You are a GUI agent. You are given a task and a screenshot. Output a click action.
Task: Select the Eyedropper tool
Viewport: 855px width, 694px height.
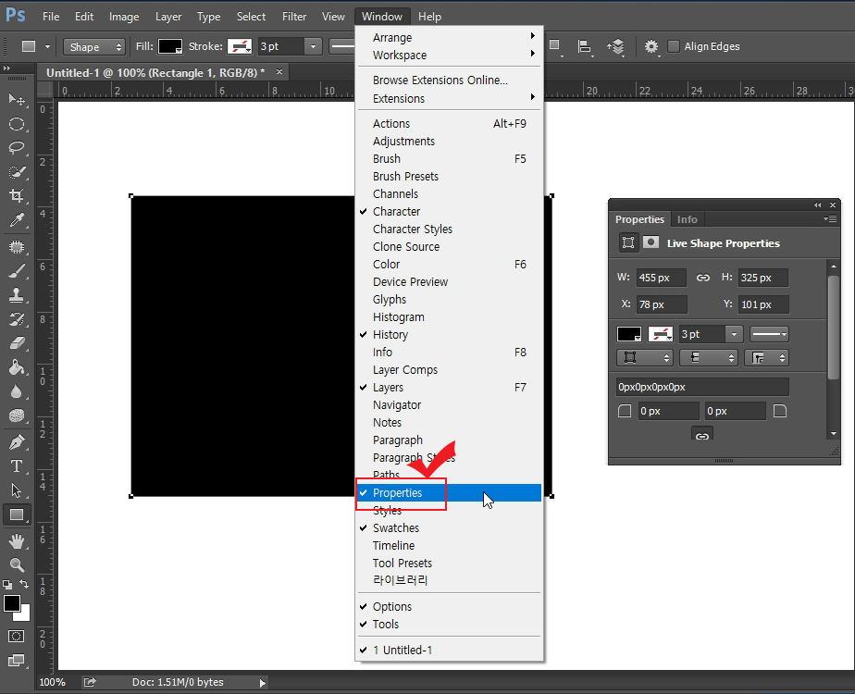(17, 219)
